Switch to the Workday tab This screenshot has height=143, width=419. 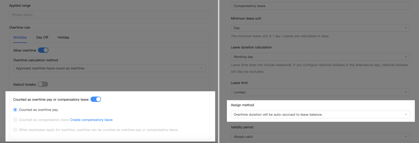tap(20, 37)
